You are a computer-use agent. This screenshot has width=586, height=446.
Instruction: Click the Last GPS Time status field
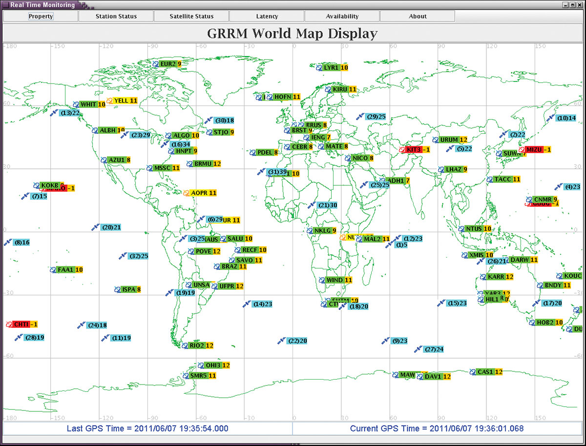pos(147,428)
